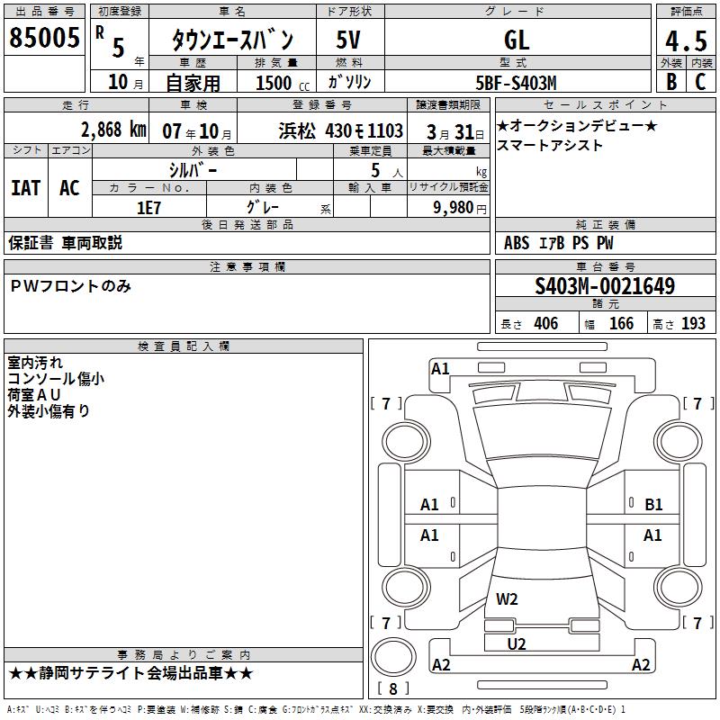The width and height of the screenshot is (720, 720).
Task: Click the shift type IAT
Action: tap(26, 188)
